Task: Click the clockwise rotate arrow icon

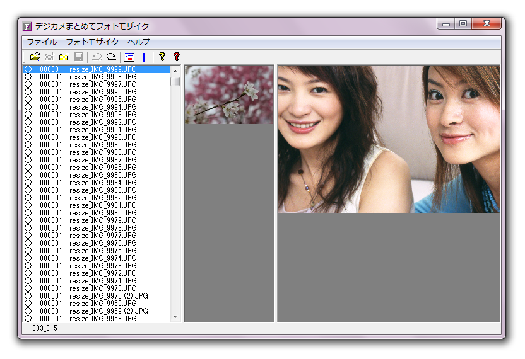Action: click(x=111, y=57)
